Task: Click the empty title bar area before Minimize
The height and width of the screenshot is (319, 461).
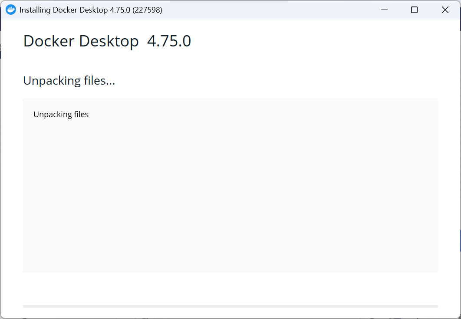Action: coord(265,10)
